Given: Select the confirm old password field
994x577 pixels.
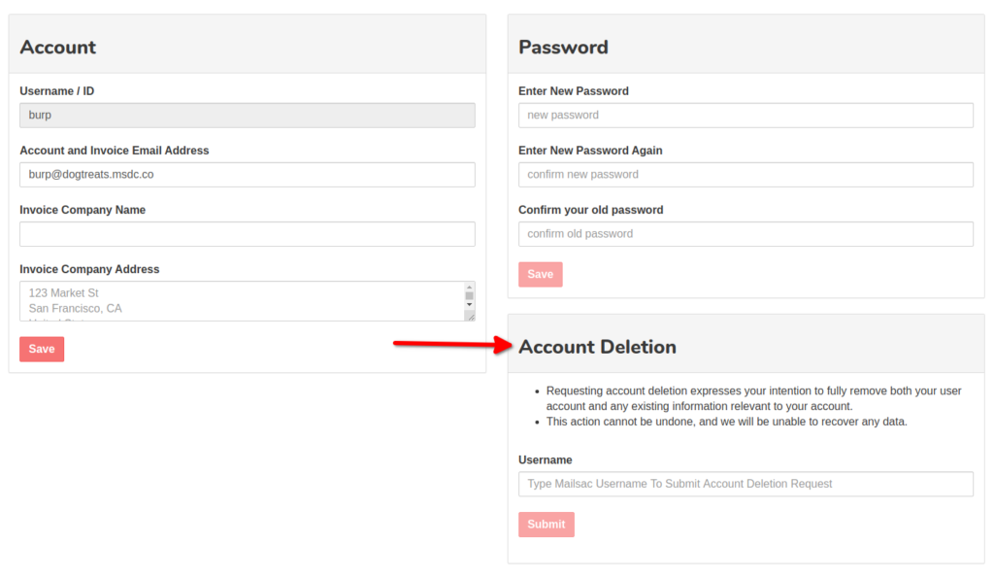Looking at the screenshot, I should (745, 234).
